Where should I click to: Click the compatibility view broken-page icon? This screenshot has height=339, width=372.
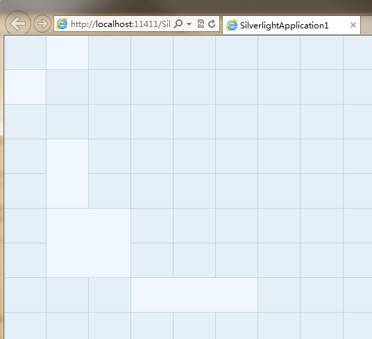(201, 24)
